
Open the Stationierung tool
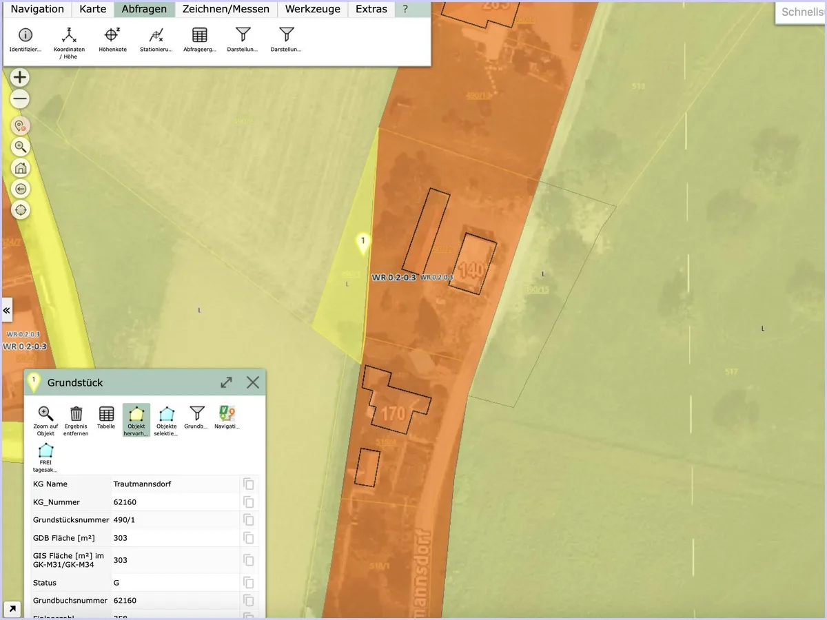coord(156,40)
